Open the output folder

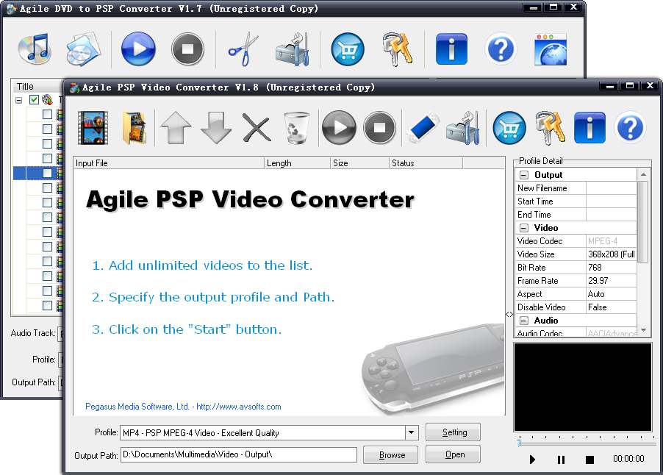pyautogui.click(x=453, y=454)
